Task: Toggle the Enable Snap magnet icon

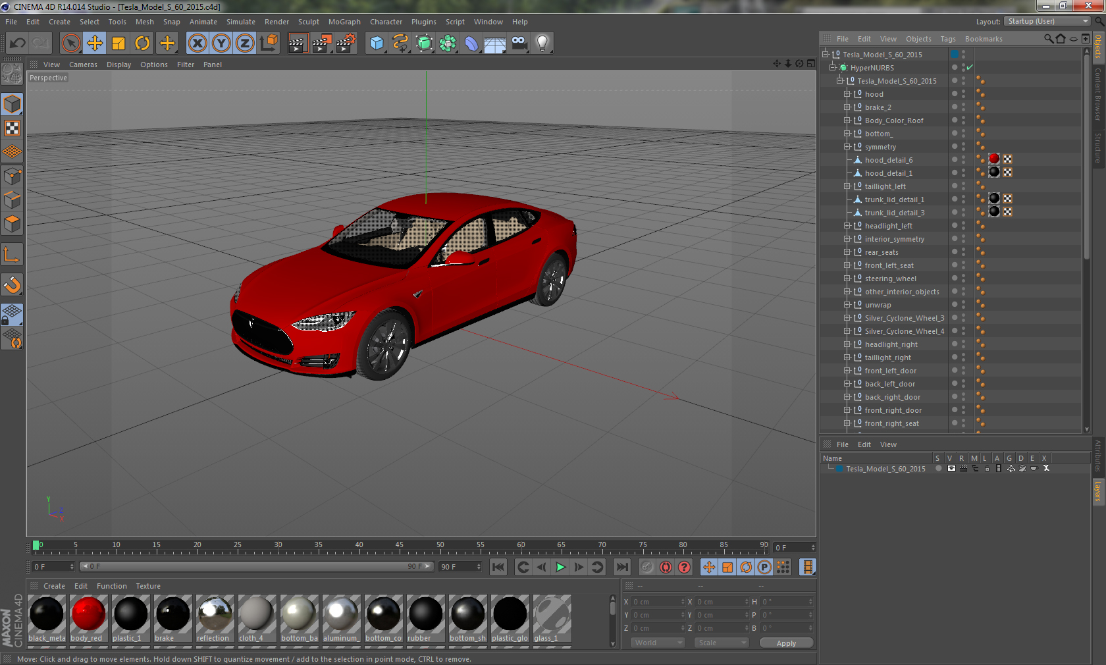Action: pyautogui.click(x=13, y=284)
